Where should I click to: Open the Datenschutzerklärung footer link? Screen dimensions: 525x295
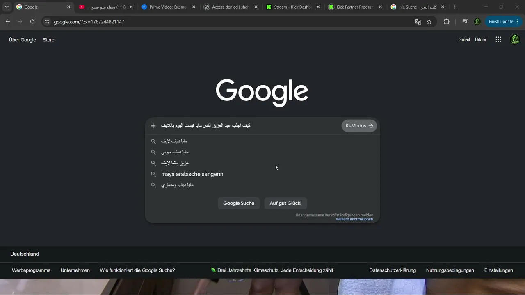(393, 270)
